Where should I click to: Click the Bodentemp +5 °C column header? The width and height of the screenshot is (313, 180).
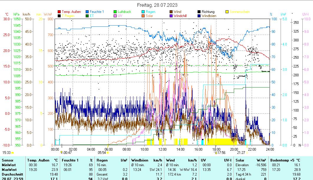click(286, 160)
